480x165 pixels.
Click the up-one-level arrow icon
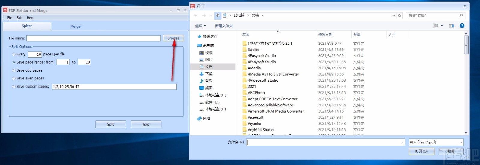[218, 15]
